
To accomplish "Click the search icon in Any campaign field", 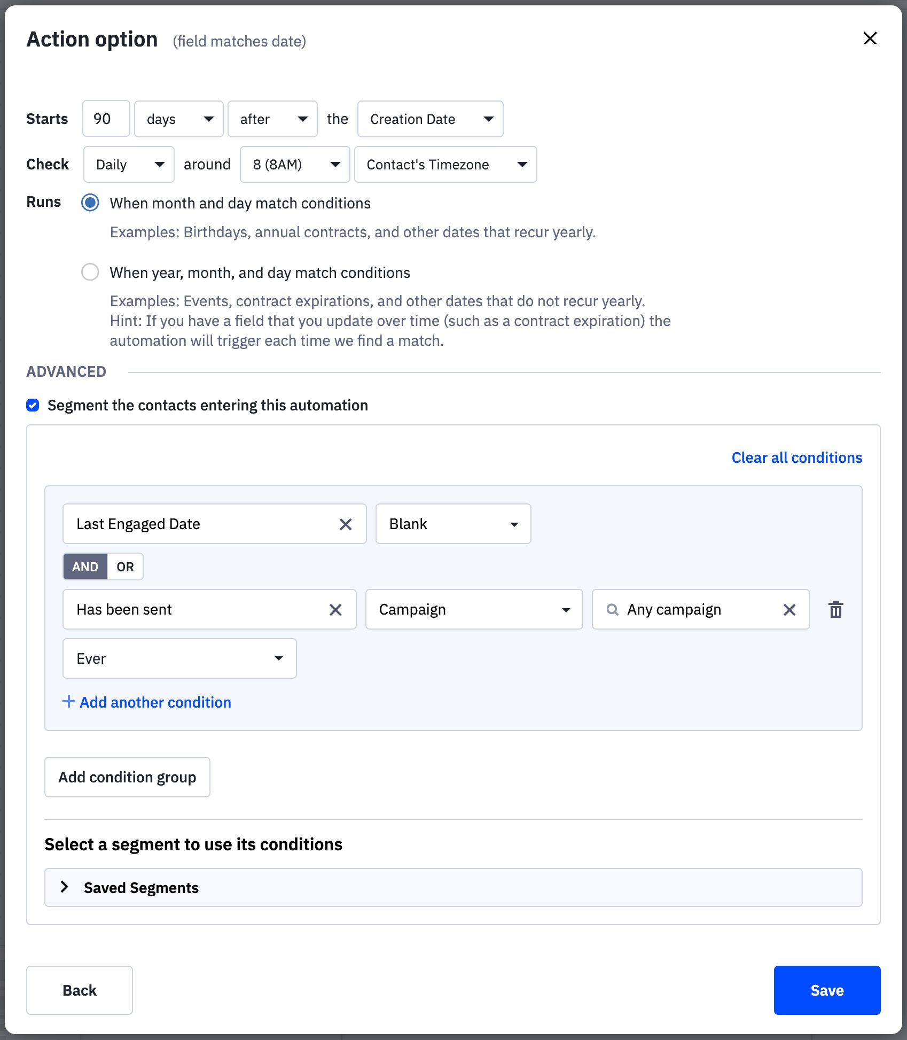I will pos(613,610).
